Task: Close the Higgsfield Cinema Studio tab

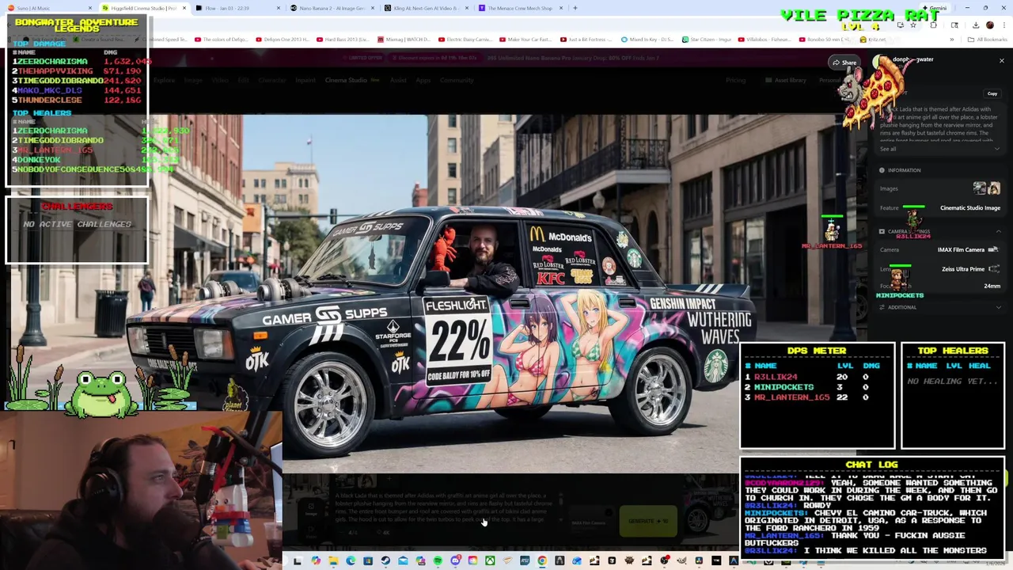Action: (184, 8)
